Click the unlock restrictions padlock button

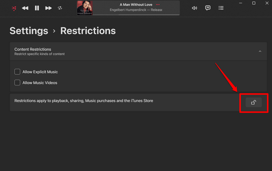[254, 102]
